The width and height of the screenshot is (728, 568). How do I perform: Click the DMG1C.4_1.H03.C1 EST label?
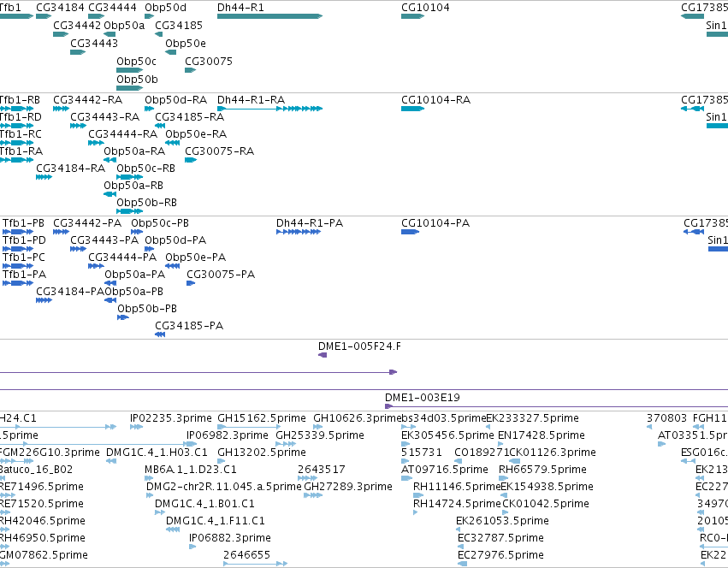157,453
